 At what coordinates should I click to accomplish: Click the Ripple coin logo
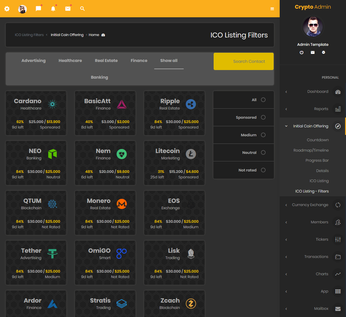[x=191, y=104]
